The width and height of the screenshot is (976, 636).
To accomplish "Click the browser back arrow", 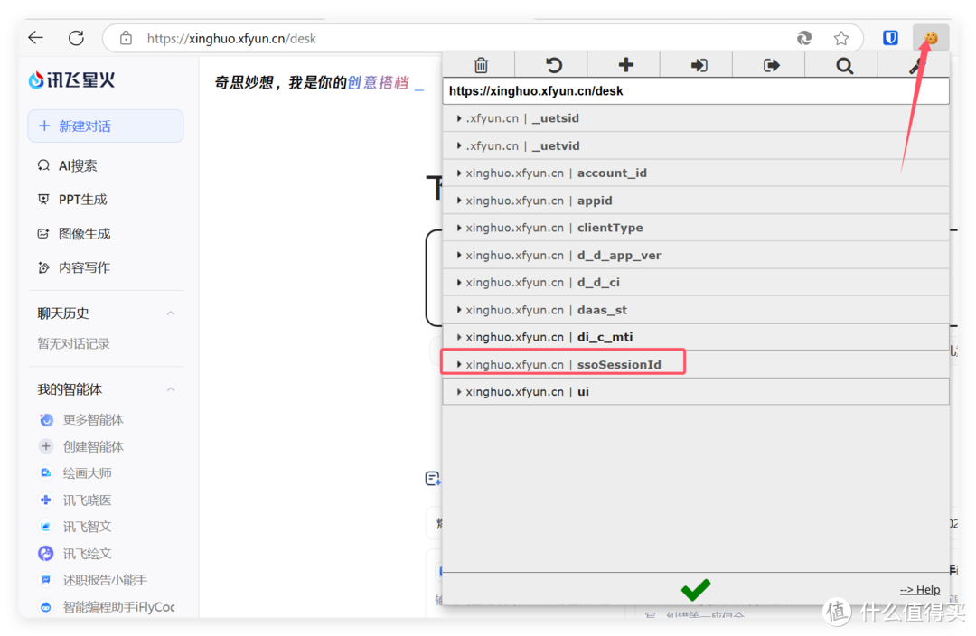I will pyautogui.click(x=36, y=38).
